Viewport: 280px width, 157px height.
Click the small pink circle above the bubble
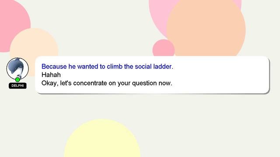[x=163, y=48]
